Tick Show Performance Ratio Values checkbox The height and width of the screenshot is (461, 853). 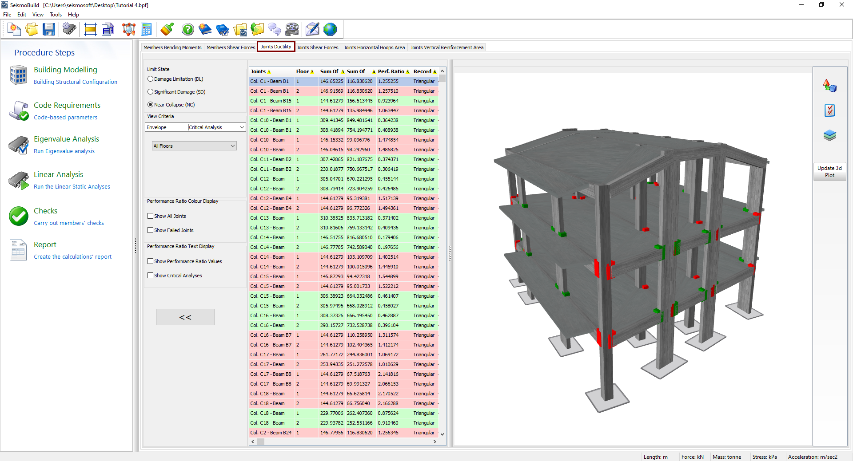[x=151, y=261]
